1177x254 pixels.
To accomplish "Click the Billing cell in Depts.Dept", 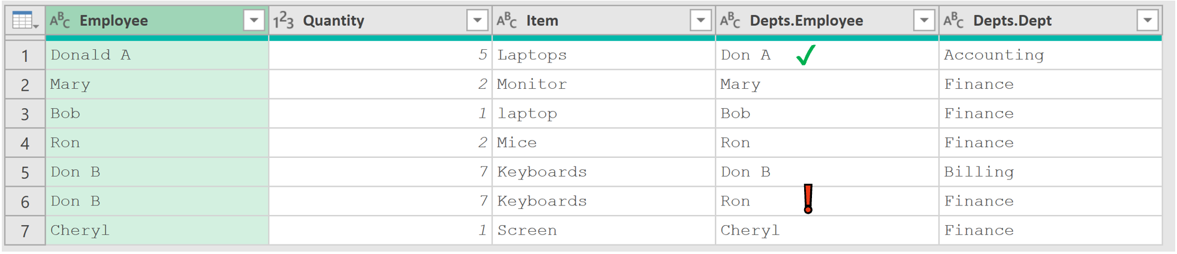I will 1051,172.
